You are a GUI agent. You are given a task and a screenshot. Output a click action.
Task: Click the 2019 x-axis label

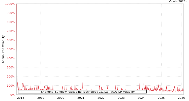click(41, 98)
